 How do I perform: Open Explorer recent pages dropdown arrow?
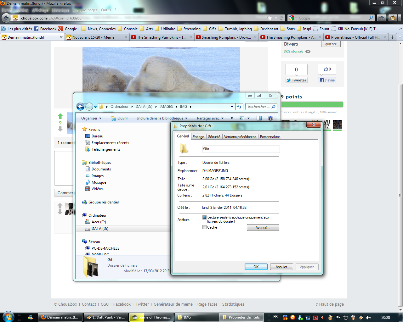(x=95, y=107)
